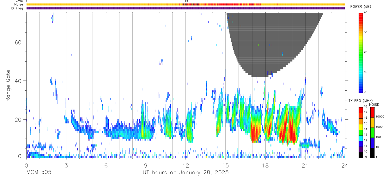Image resolution: width=388 pixels, height=179 pixels.
Task: Click the '1000' label on the NOISE scale
Action: click(379, 127)
